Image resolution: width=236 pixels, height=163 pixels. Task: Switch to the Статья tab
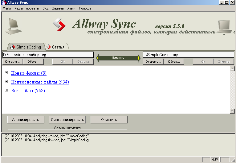click(57, 47)
